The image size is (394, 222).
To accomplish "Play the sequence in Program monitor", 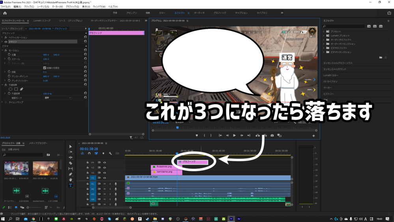I will tap(234, 135).
